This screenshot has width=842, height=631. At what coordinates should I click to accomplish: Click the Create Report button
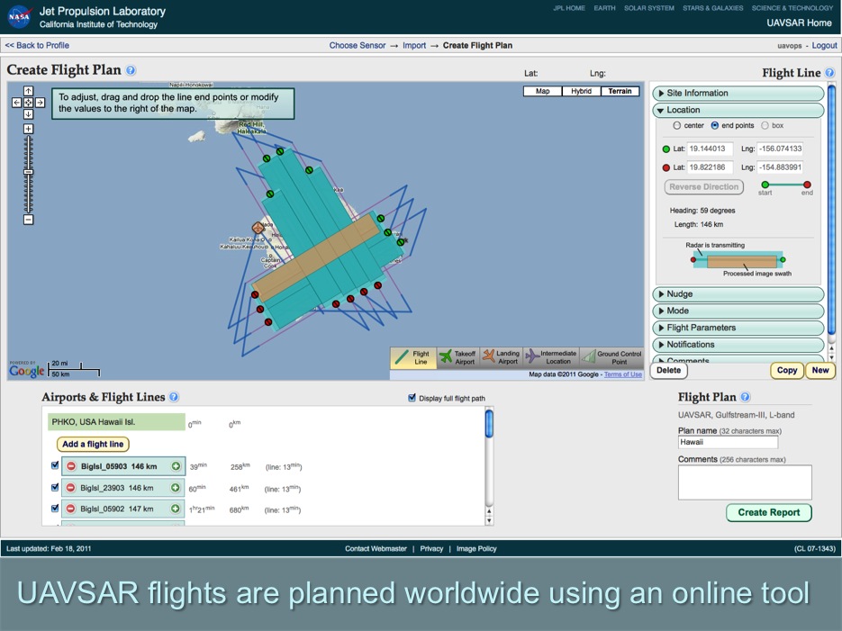coord(768,512)
